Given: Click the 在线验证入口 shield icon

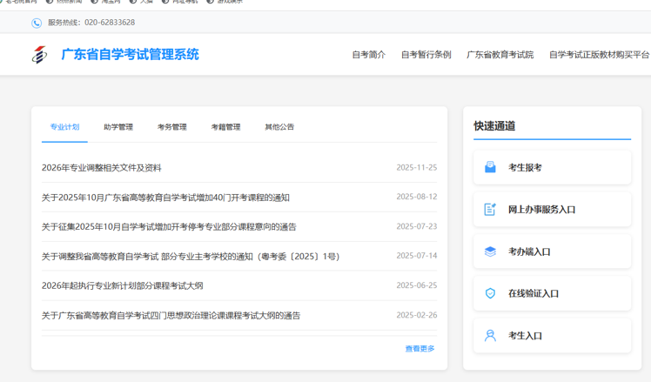Looking at the screenshot, I should [x=490, y=293].
